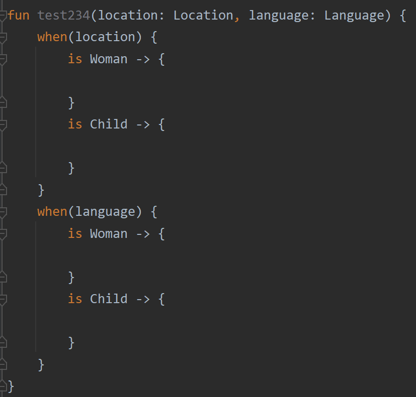Viewport: 416px width, 397px height.
Task: Click the when keyword before (location)
Action: tap(52, 37)
